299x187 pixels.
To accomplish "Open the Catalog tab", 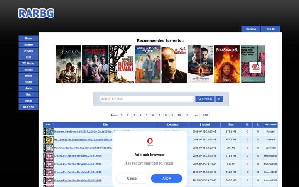I will pyautogui.click(x=251, y=29).
